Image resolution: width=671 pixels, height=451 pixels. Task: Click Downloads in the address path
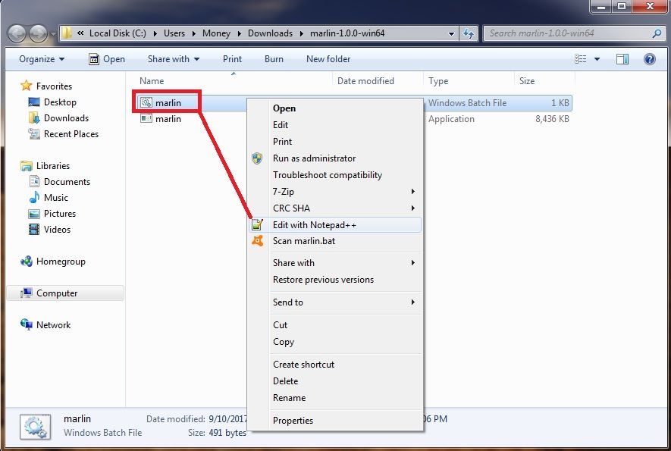click(x=270, y=33)
